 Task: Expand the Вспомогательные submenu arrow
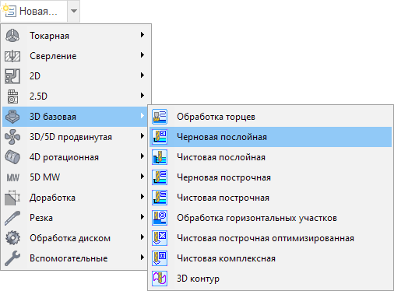(x=142, y=258)
